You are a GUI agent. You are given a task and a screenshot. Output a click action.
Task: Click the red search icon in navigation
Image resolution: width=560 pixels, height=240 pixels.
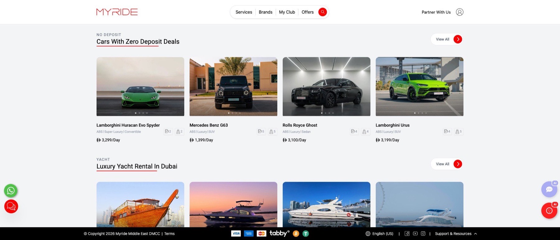click(323, 12)
